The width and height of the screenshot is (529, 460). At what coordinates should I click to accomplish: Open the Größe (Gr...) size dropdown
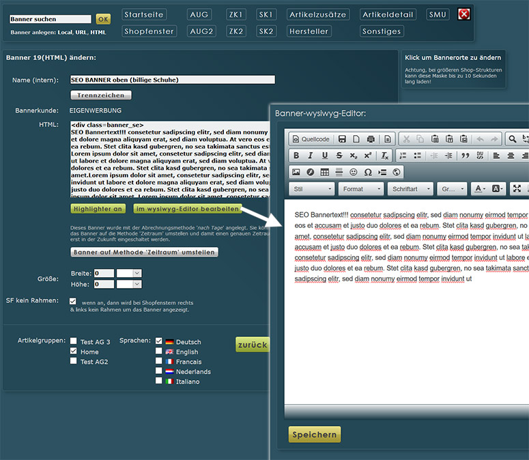point(452,189)
